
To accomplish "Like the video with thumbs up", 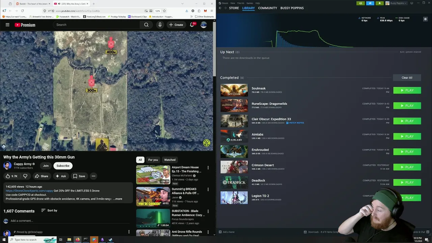I will coord(11,176).
